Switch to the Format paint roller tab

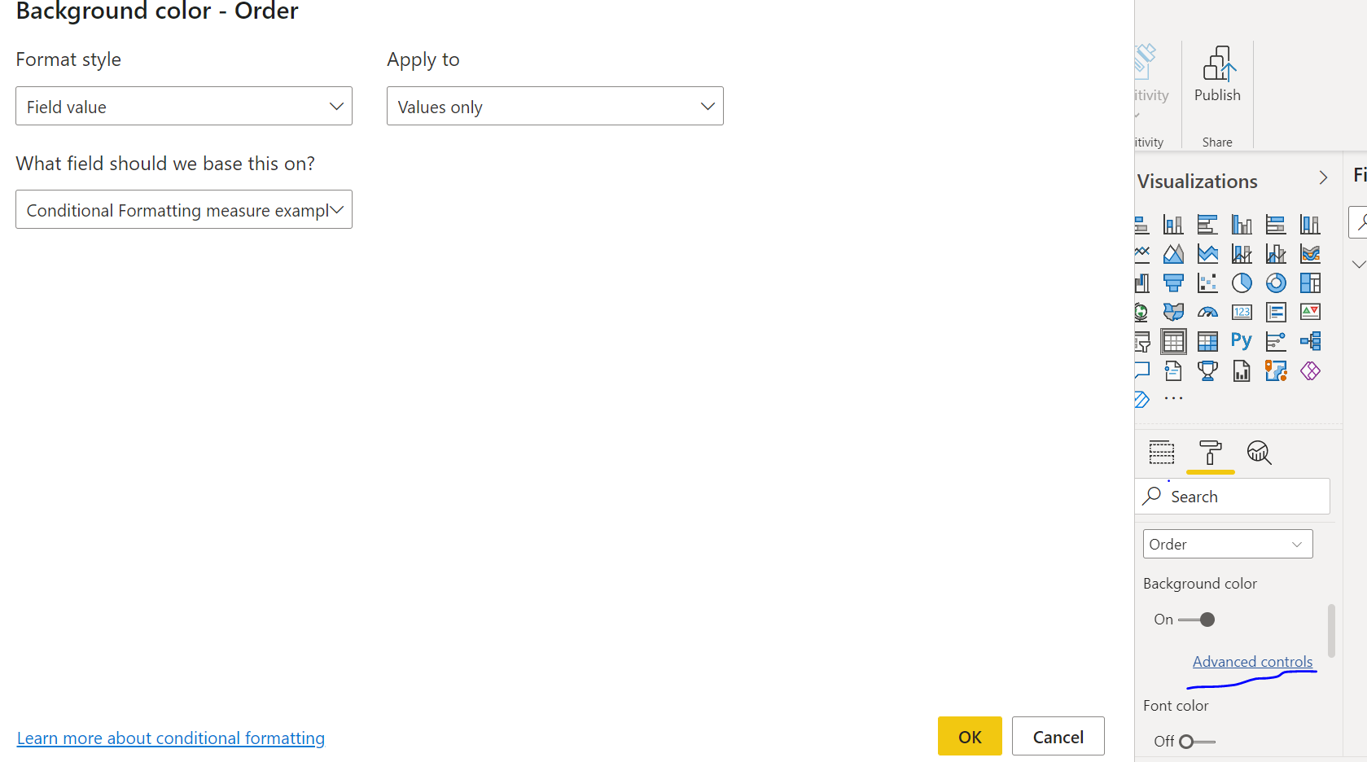[x=1211, y=453]
